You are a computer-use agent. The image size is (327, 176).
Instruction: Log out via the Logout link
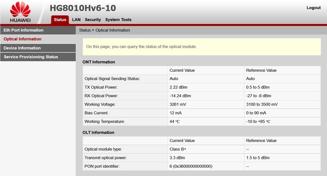314,8
